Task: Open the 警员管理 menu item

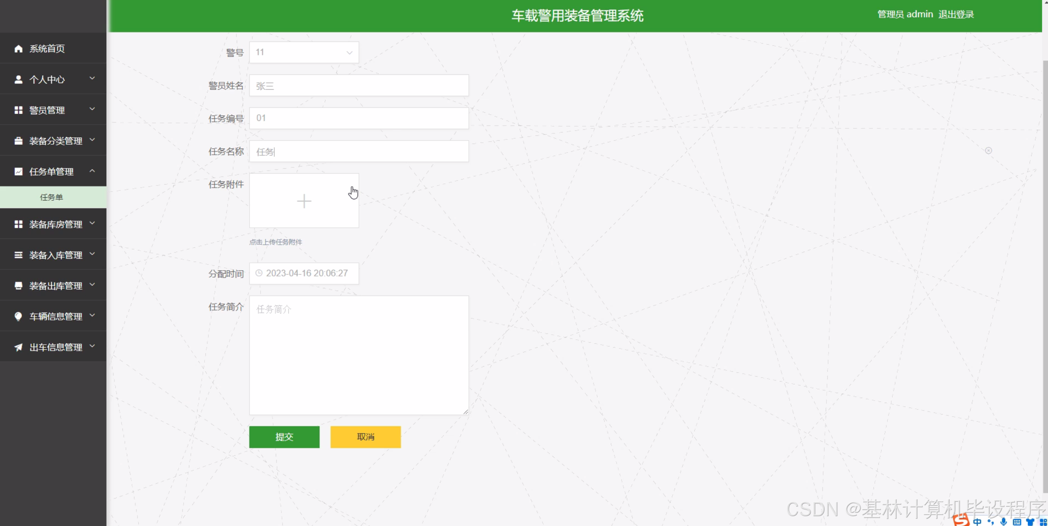Action: pyautogui.click(x=53, y=110)
